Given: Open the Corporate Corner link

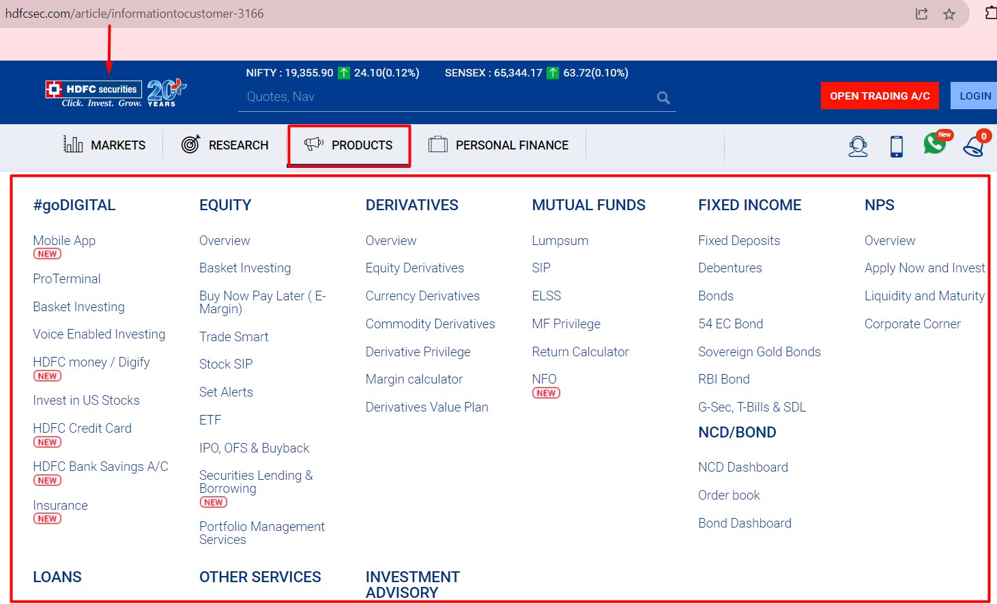Looking at the screenshot, I should (912, 324).
